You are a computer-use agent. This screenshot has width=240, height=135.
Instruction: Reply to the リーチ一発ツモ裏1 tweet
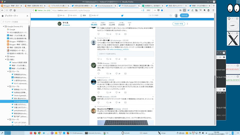point(99,59)
